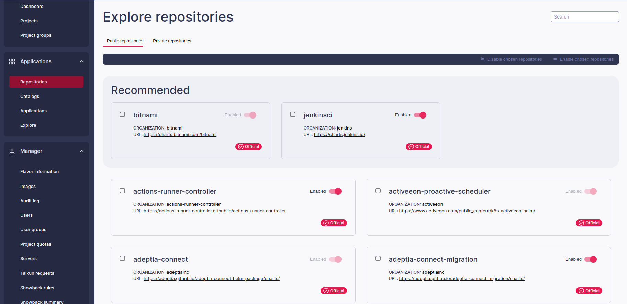Image resolution: width=627 pixels, height=304 pixels.
Task: Click the Applications grid icon in sidebar
Action: tap(12, 61)
